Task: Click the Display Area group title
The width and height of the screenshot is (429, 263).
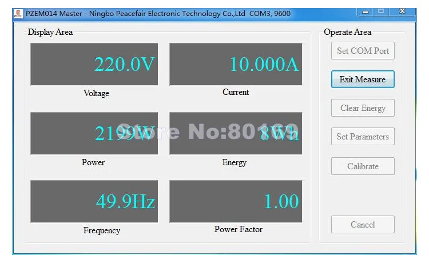Action: 50,32
